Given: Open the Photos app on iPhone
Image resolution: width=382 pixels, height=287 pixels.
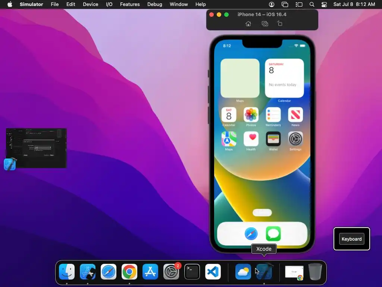Looking at the screenshot, I should point(251,114).
